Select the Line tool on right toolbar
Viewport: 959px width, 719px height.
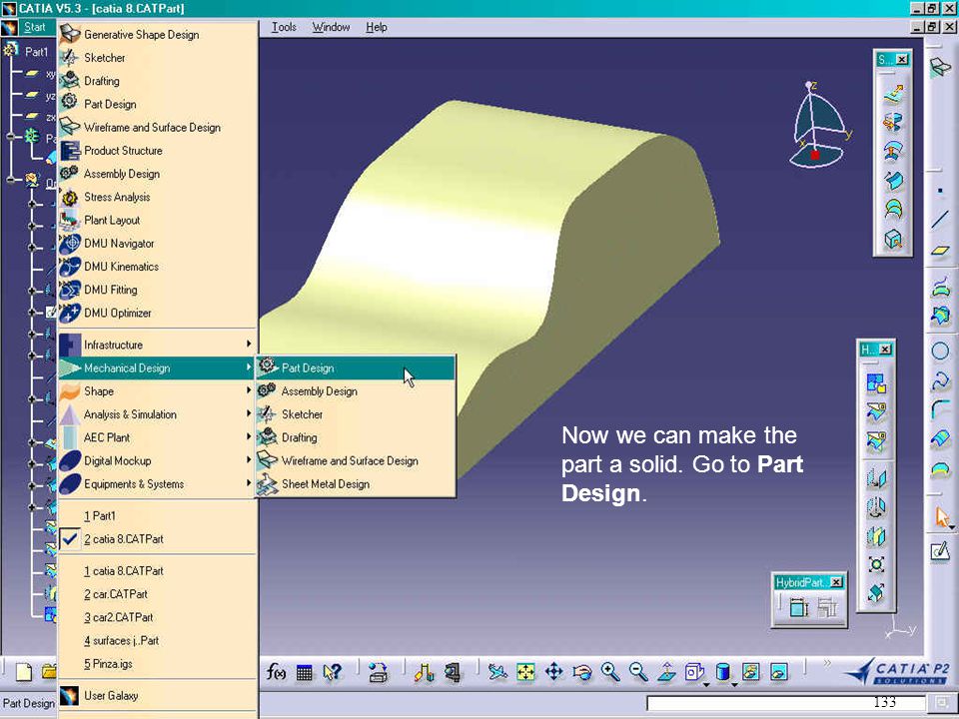(x=940, y=220)
